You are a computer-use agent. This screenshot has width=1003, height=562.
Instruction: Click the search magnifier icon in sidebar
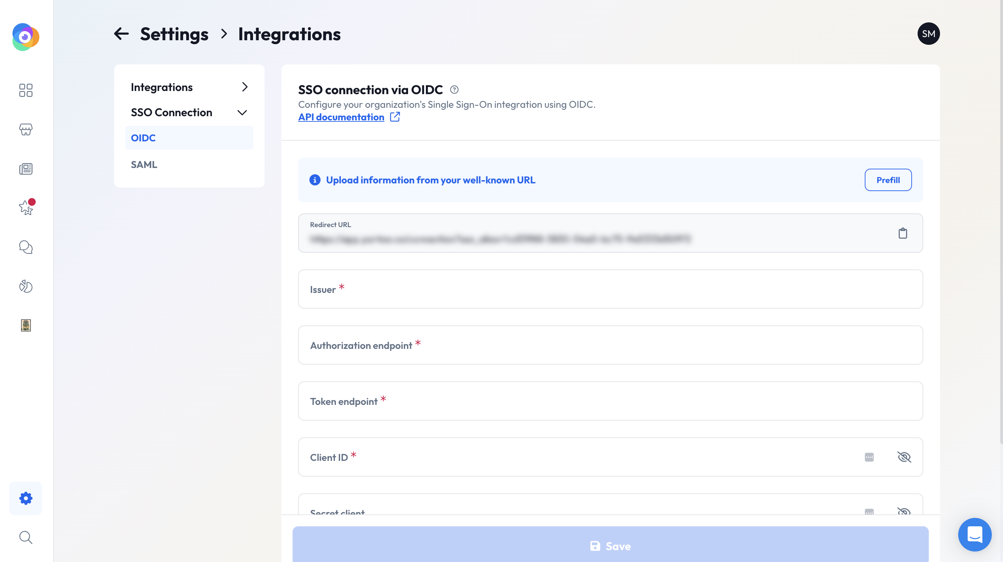[26, 537]
